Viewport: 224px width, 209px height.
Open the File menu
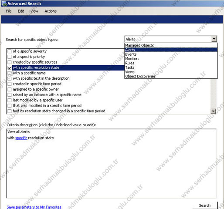(9, 11)
